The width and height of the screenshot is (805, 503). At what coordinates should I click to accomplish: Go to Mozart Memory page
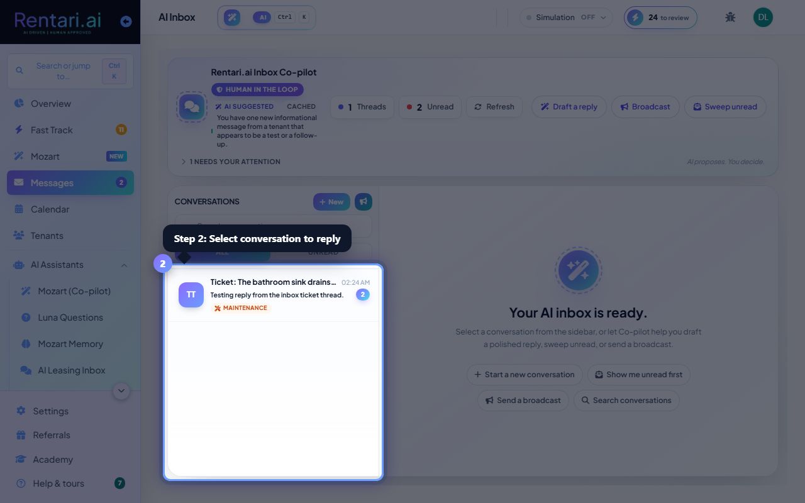[70, 344]
